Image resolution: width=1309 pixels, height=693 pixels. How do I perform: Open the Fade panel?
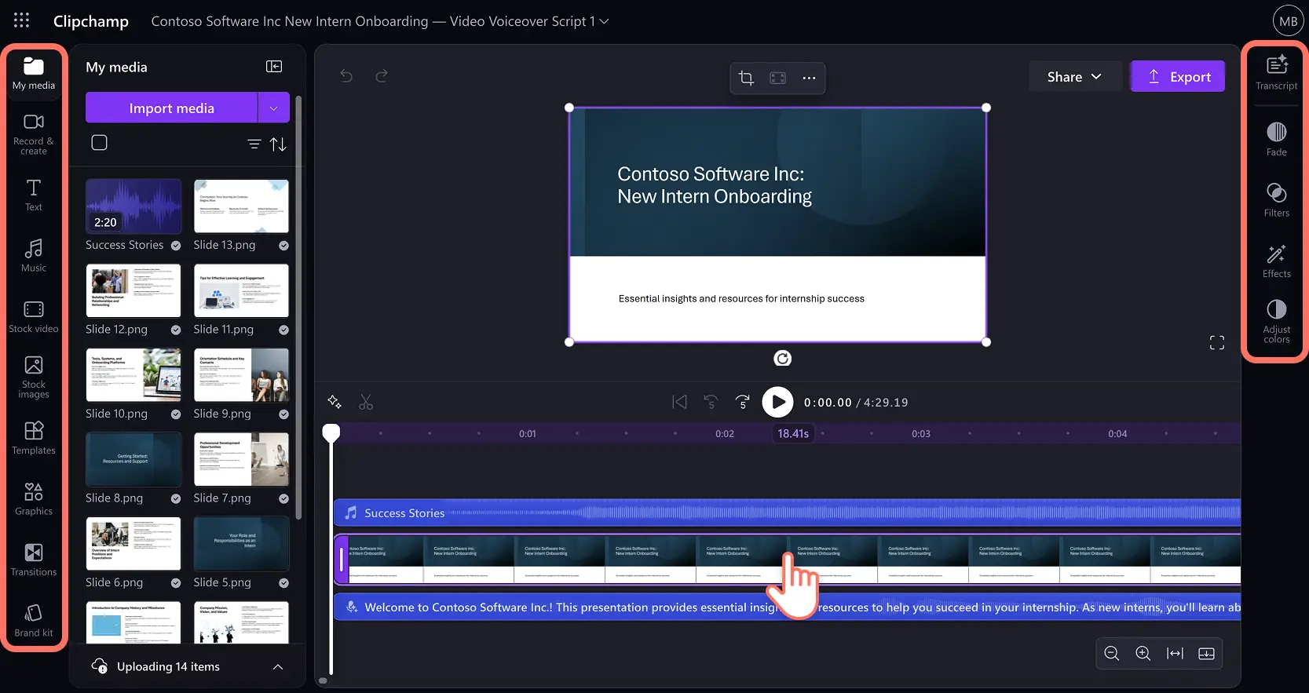point(1276,139)
